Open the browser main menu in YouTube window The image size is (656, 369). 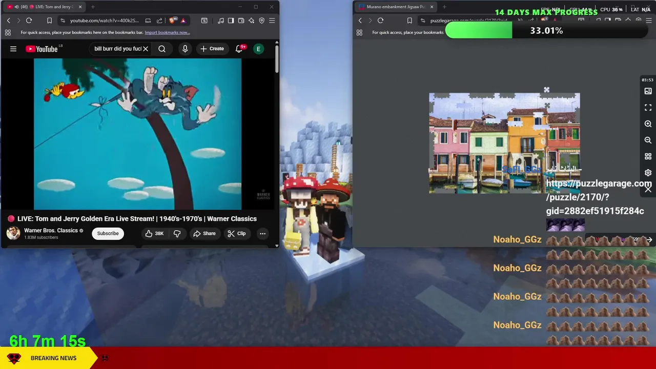click(272, 20)
